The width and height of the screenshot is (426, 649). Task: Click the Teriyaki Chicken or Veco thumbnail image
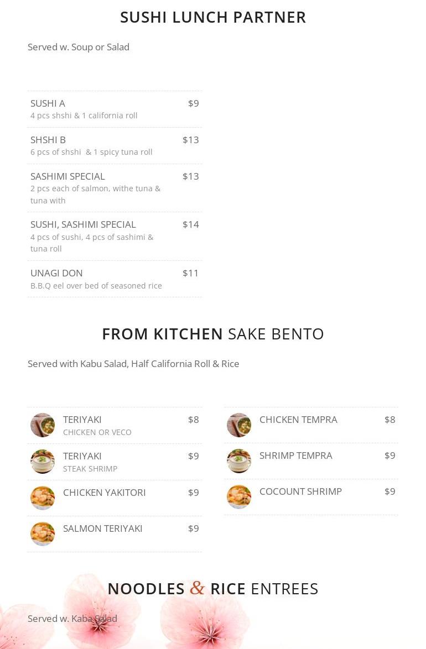click(43, 425)
